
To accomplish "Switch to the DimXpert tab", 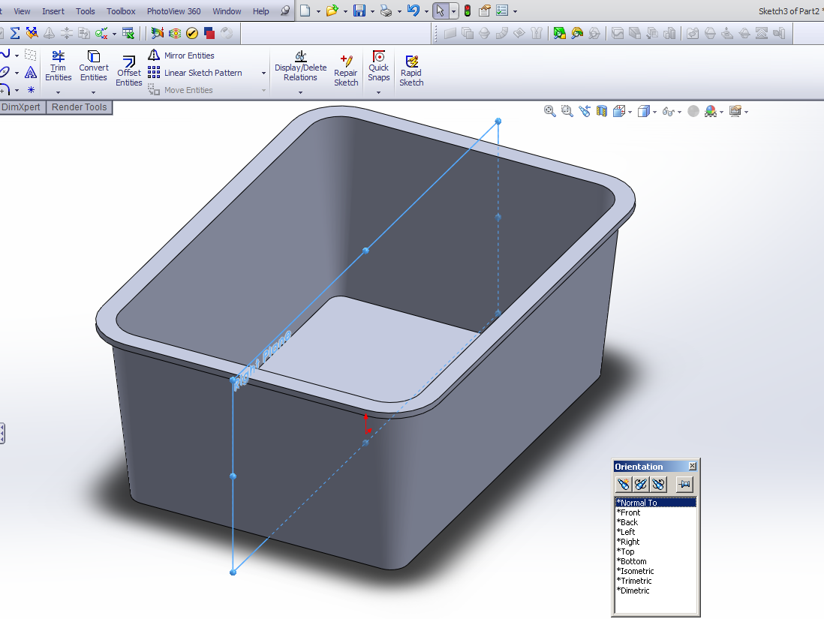I will point(21,107).
